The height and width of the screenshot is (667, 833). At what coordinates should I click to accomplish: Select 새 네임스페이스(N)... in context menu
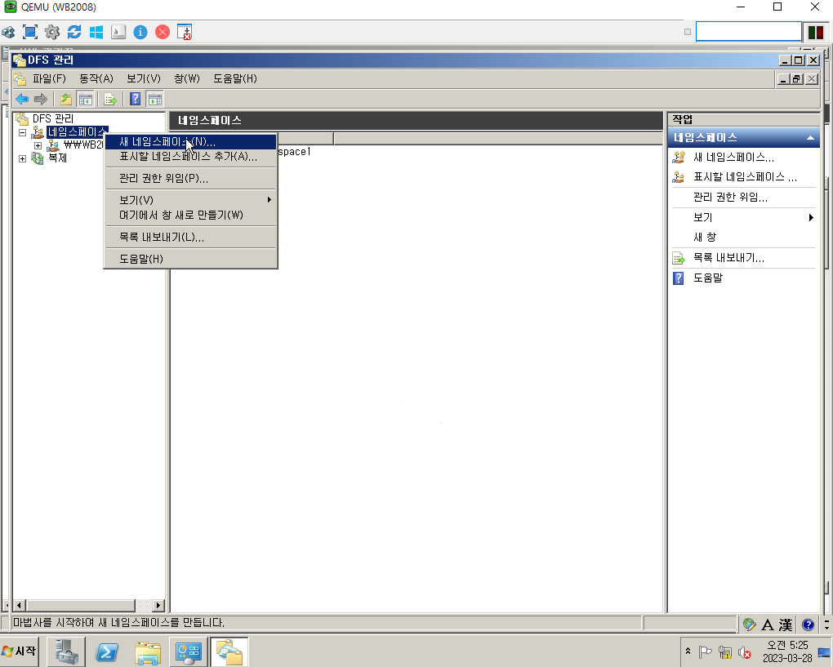[x=190, y=142]
